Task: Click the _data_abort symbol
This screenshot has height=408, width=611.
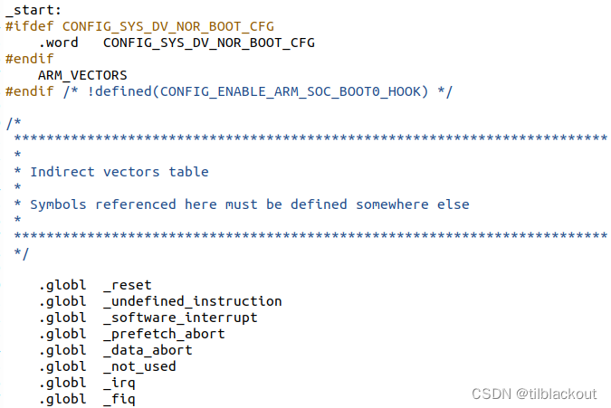Action: pyautogui.click(x=148, y=351)
